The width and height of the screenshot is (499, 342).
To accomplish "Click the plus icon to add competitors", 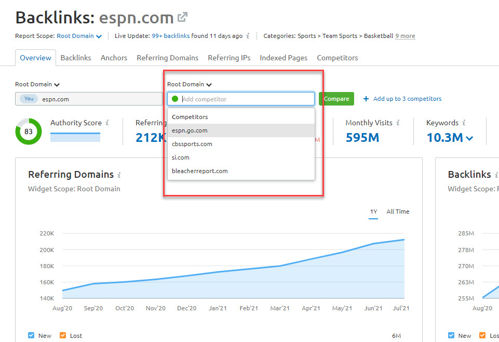I will (x=366, y=99).
